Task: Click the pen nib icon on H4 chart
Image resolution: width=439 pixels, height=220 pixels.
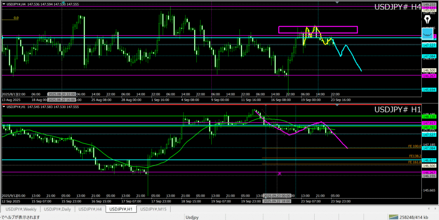Action: (x=427, y=20)
